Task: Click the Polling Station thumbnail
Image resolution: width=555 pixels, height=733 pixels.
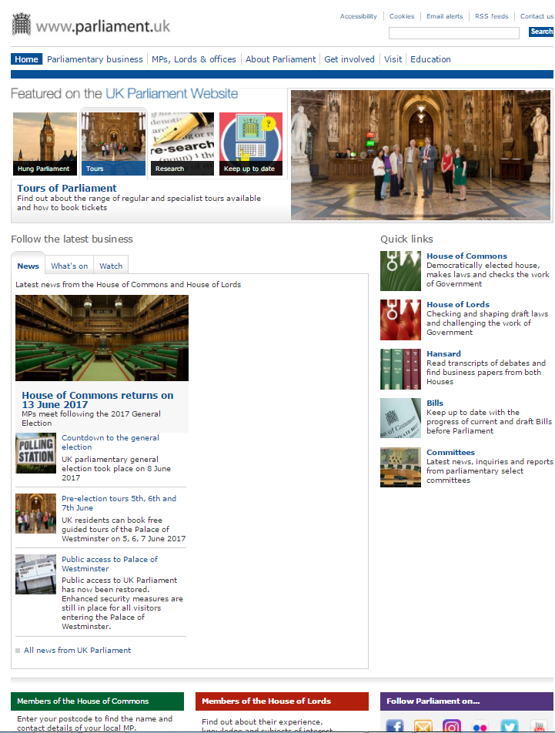Action: click(x=35, y=454)
